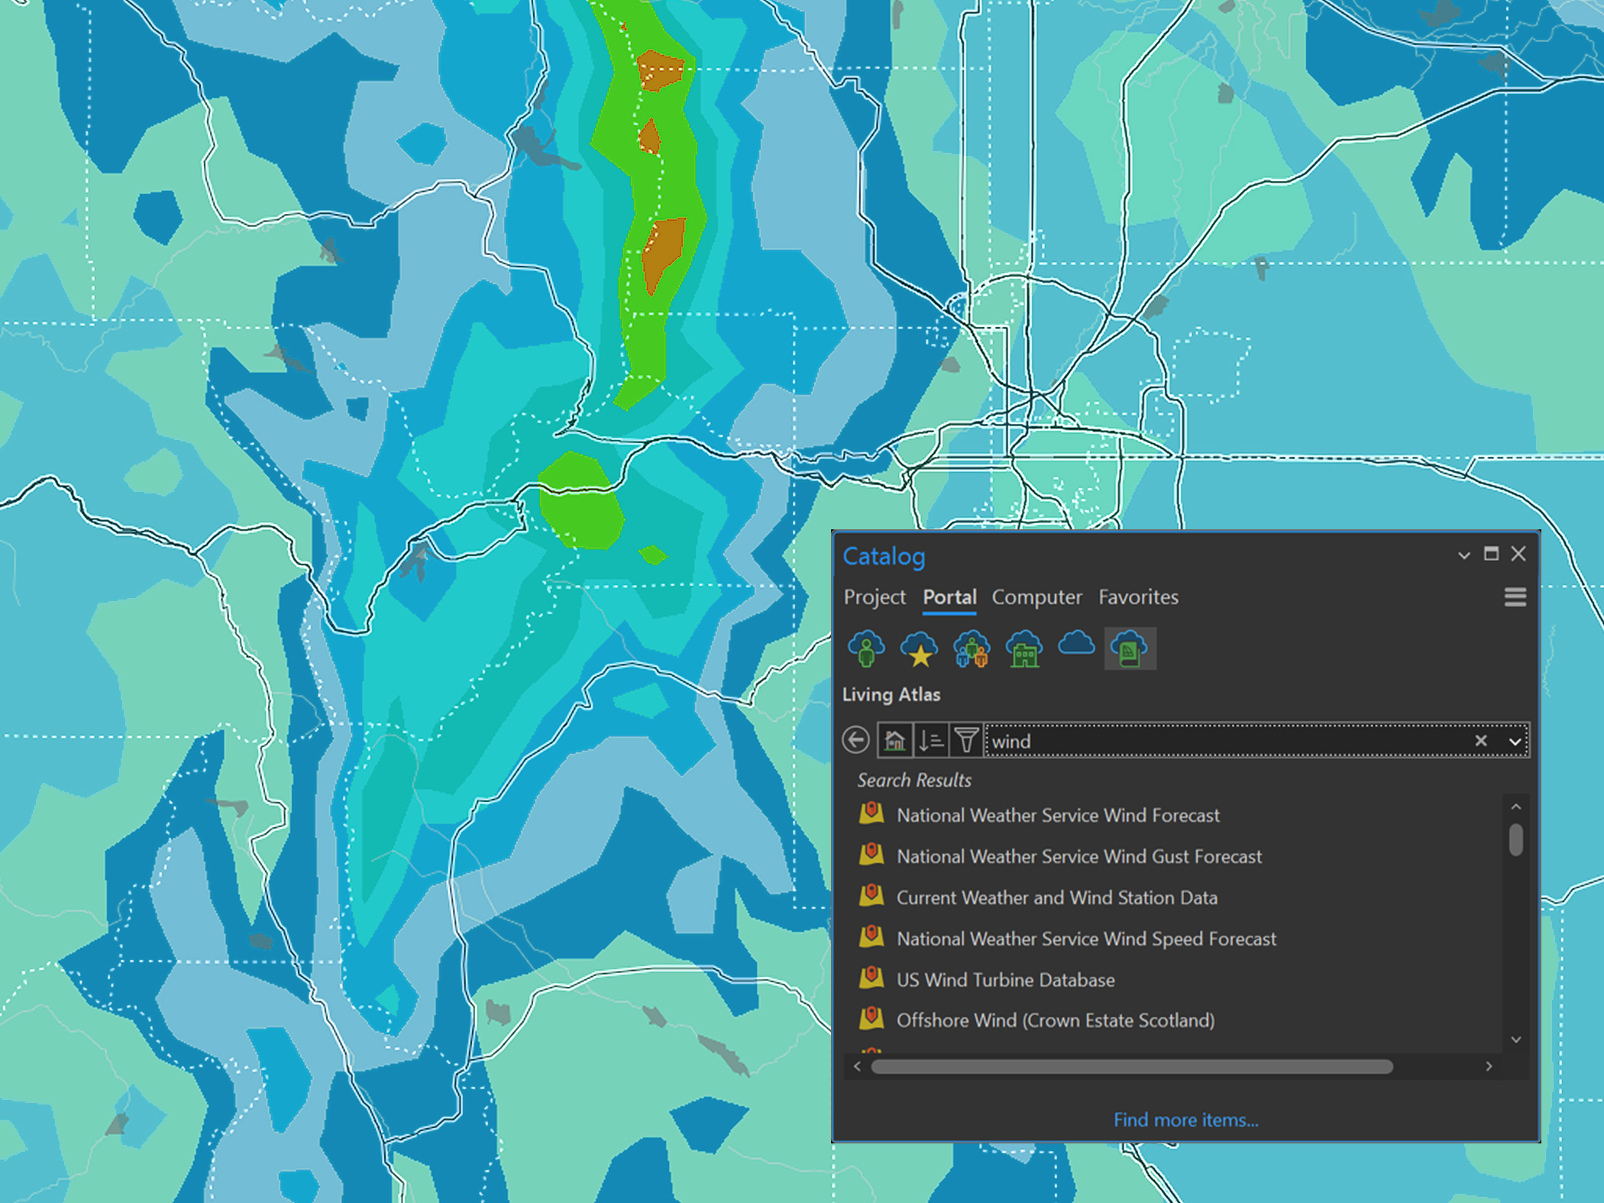Open National Weather Service Wind Gust Forecast
Viewport: 1604px width, 1203px height.
pos(1079,856)
